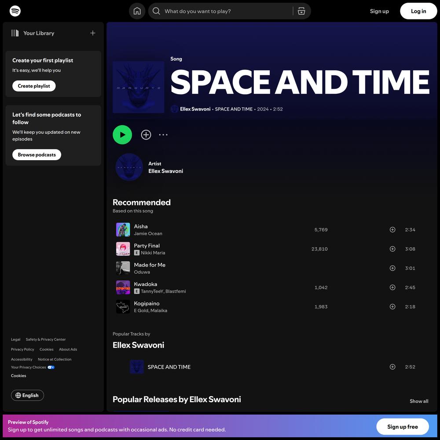Click Your Library heading text
This screenshot has width=440, height=440.
(x=39, y=33)
